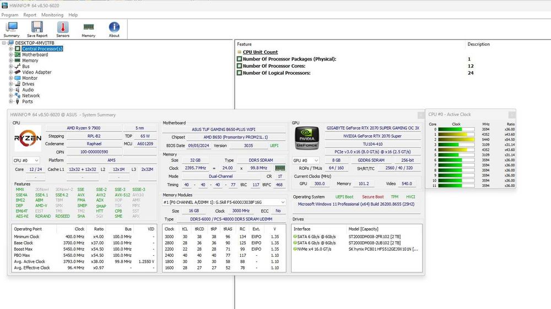Click the Windows 11 Professional build text
This screenshot has width=551, height=309.
(x=356, y=204)
